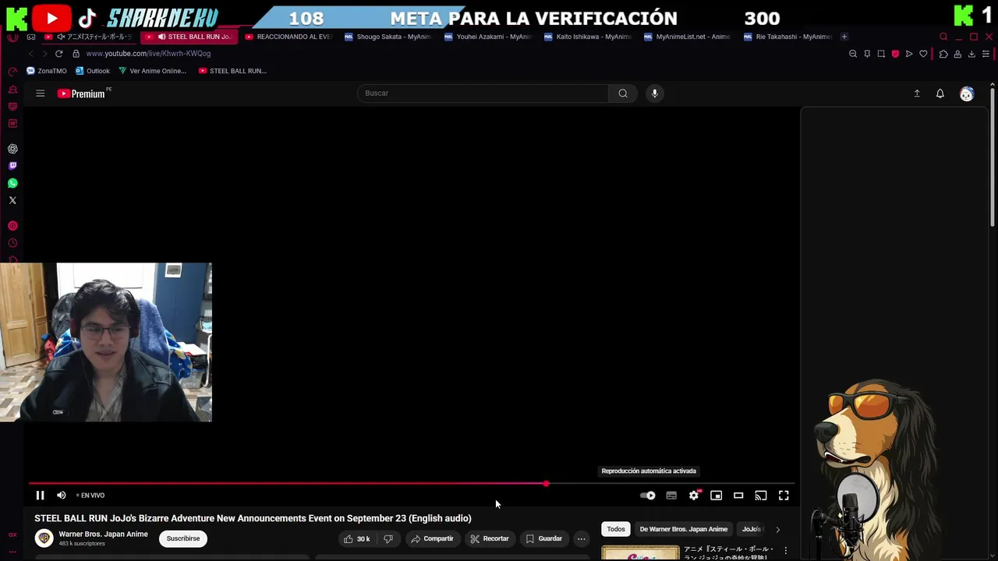
Task: Open the YouTube create upload icon
Action: pyautogui.click(x=917, y=93)
